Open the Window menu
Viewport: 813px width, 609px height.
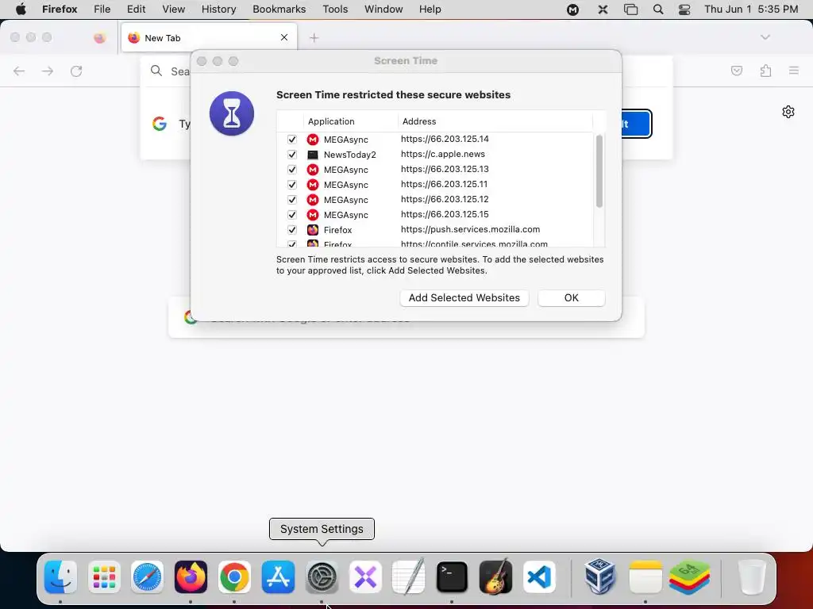(x=383, y=10)
